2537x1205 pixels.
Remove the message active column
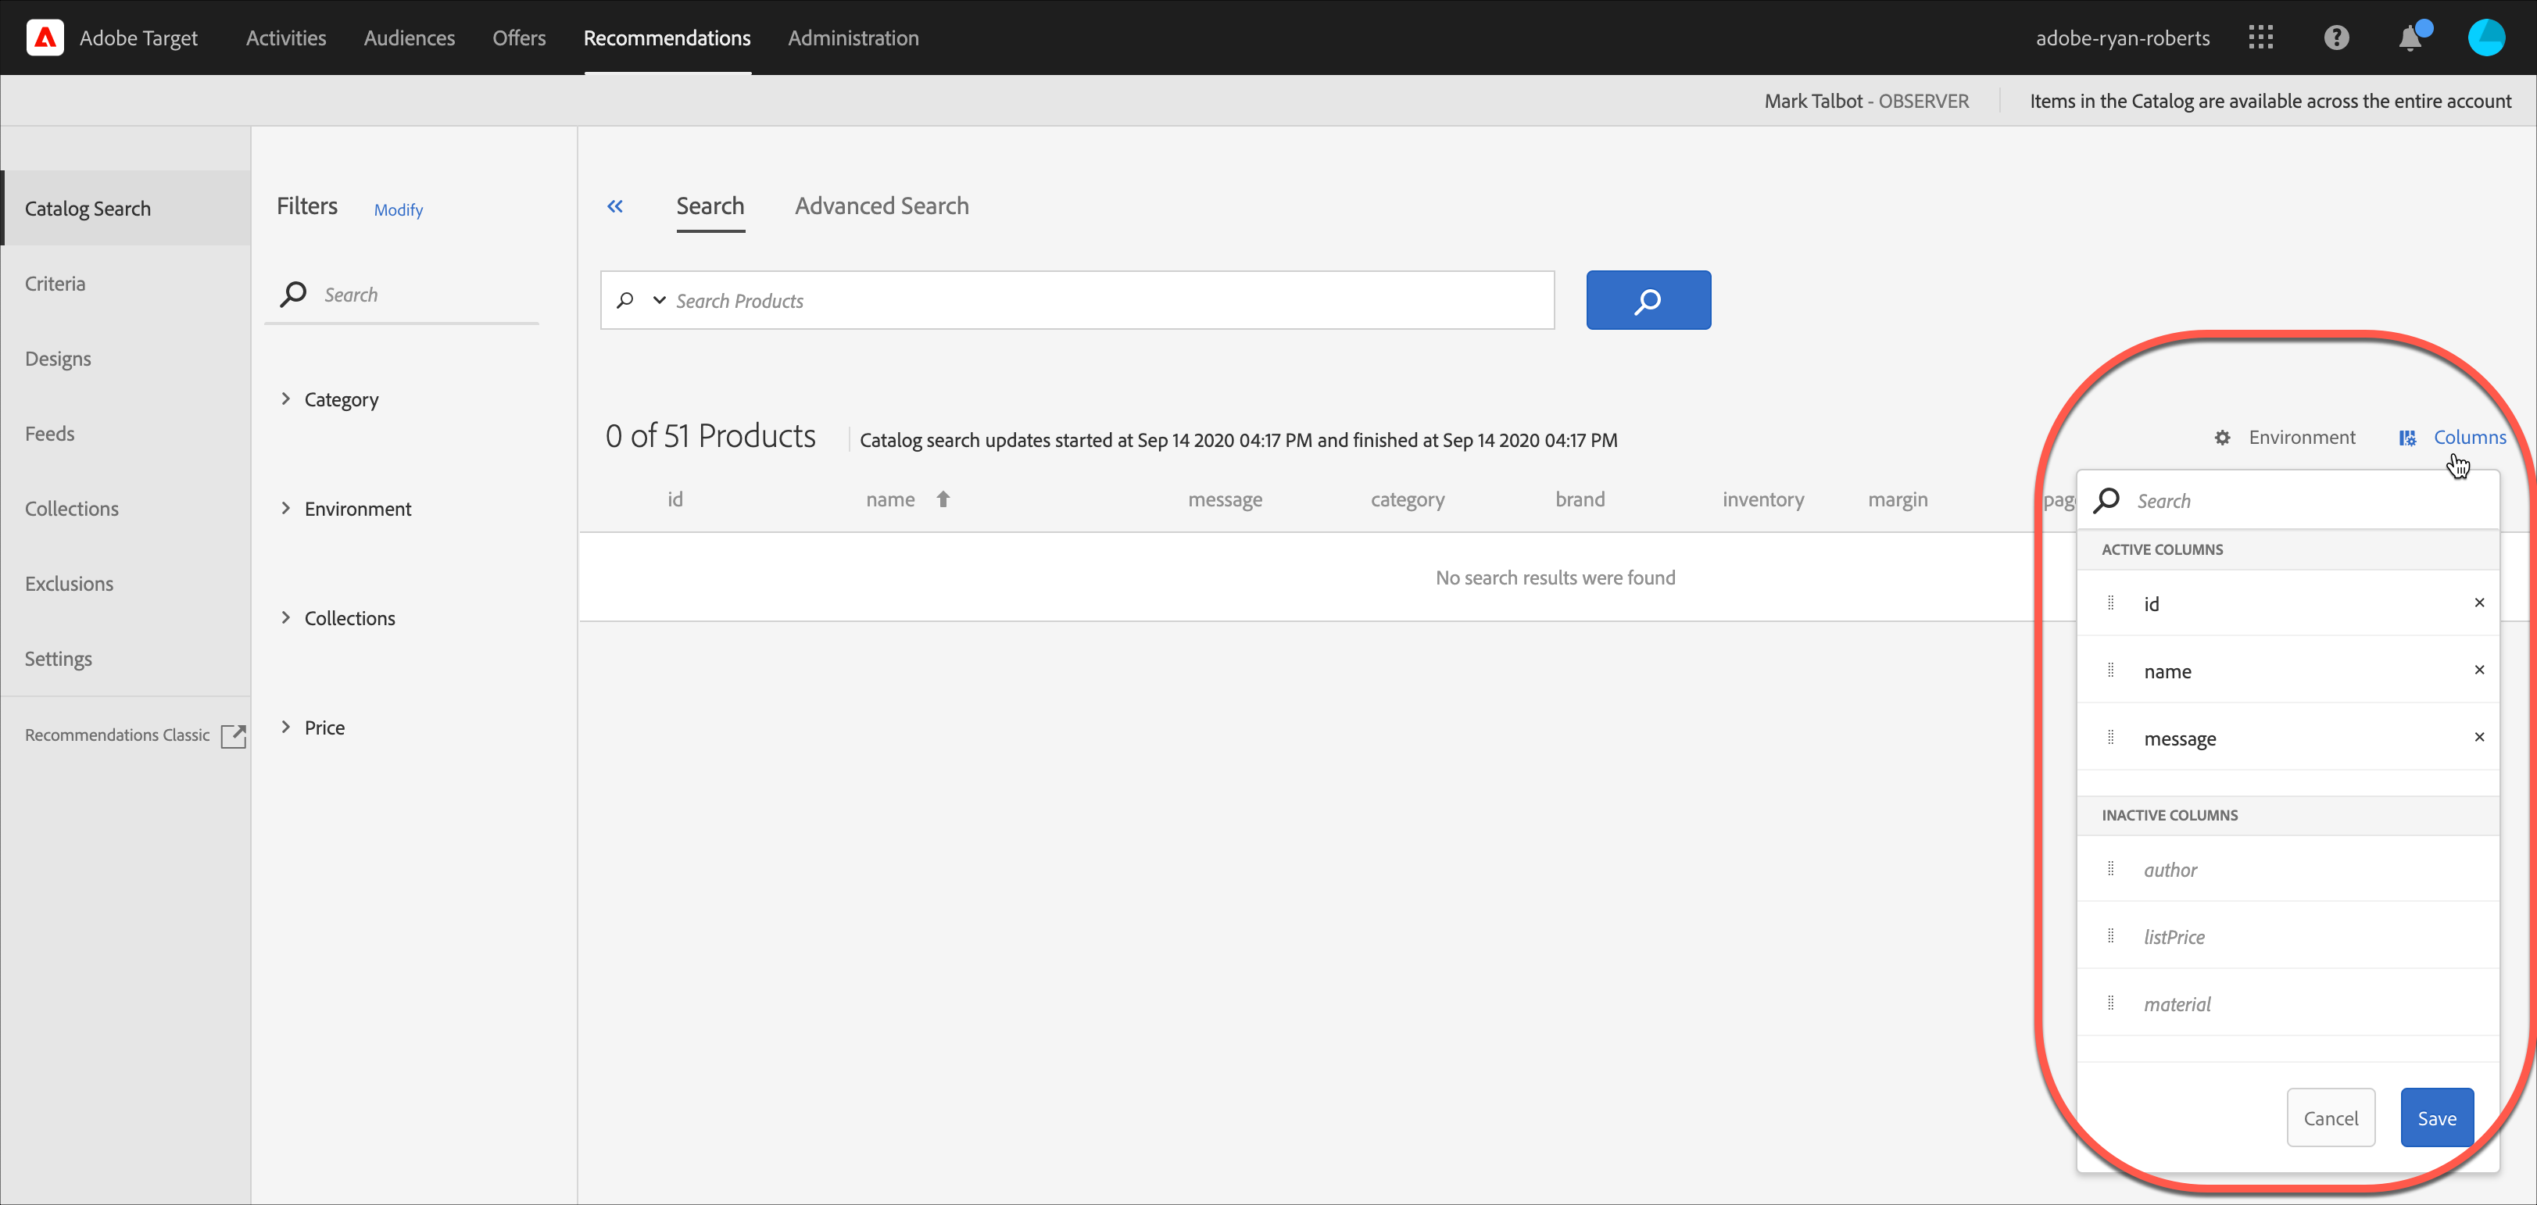point(2477,738)
